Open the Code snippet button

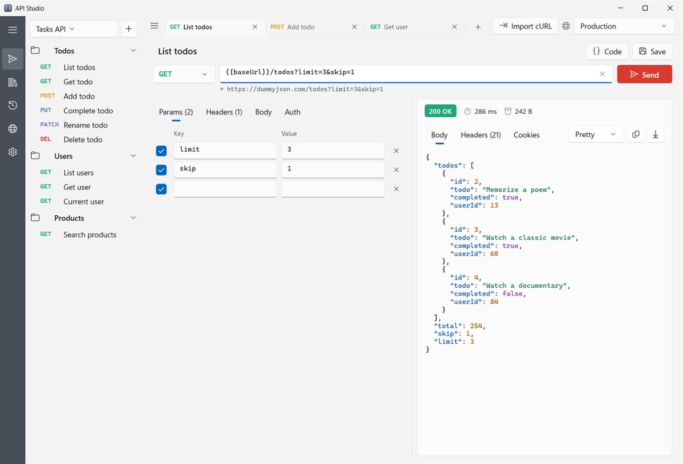tap(607, 51)
